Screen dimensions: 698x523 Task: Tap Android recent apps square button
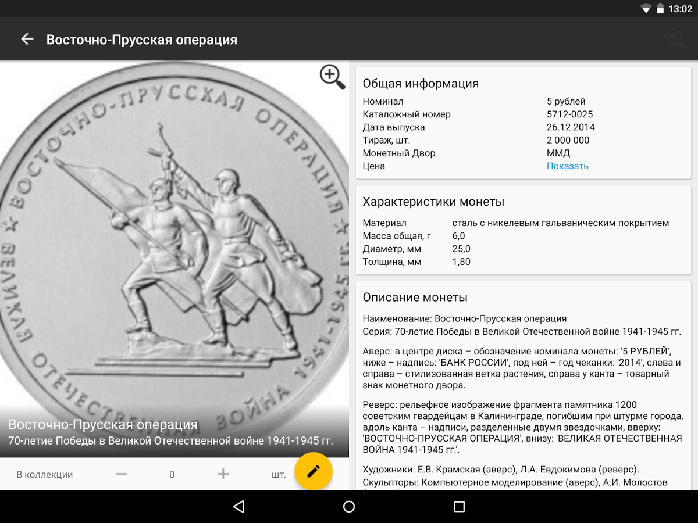tap(460, 507)
